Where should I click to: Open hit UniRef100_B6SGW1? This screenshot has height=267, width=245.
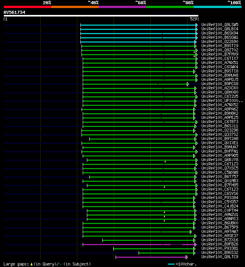(x=220, y=37)
